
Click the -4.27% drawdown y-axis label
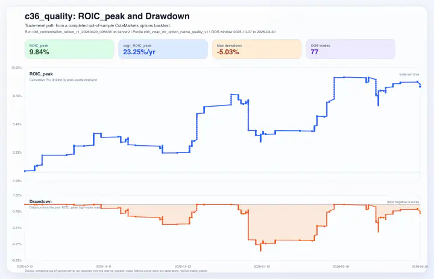pyautogui.click(x=17, y=244)
